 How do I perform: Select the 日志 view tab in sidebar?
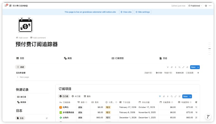click(x=20, y=118)
